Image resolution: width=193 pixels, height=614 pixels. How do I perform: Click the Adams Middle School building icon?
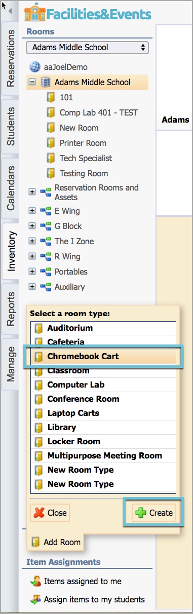[46, 82]
